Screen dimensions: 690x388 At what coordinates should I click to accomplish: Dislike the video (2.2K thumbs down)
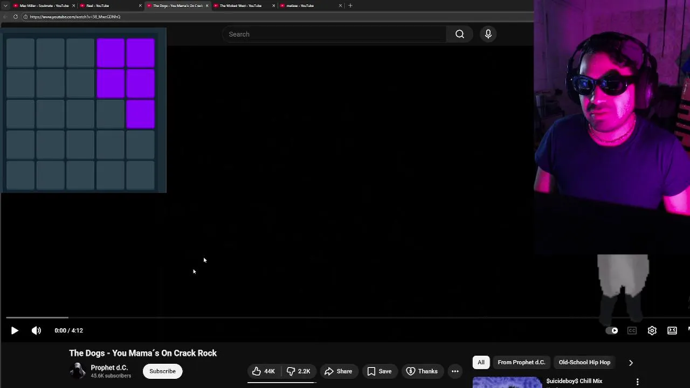(298, 371)
